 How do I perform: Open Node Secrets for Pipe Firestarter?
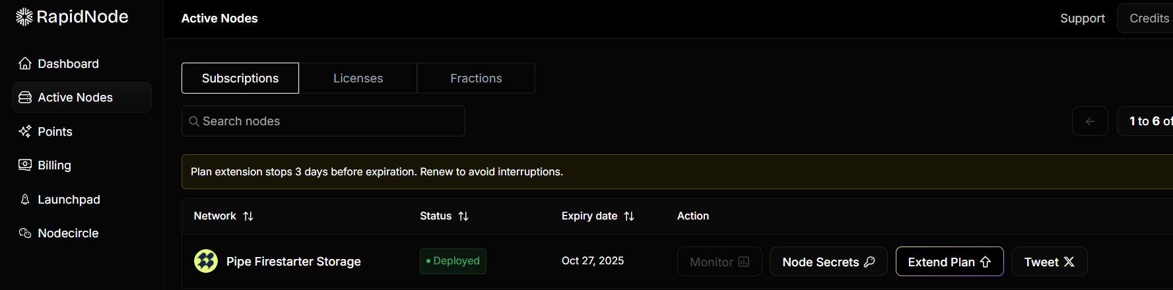point(828,262)
